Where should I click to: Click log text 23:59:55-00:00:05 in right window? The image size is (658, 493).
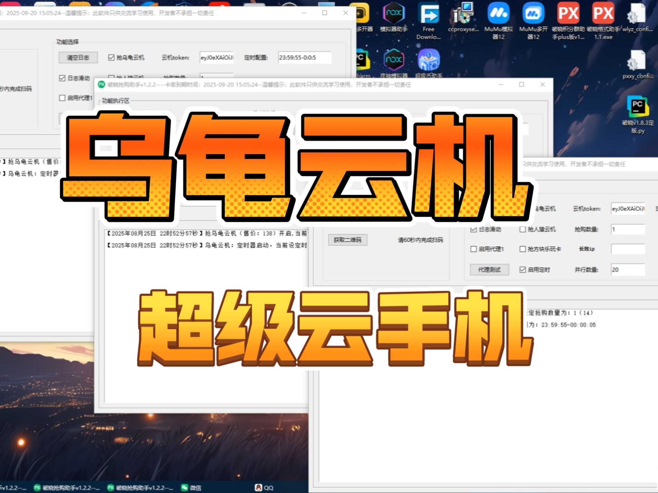pyautogui.click(x=569, y=325)
